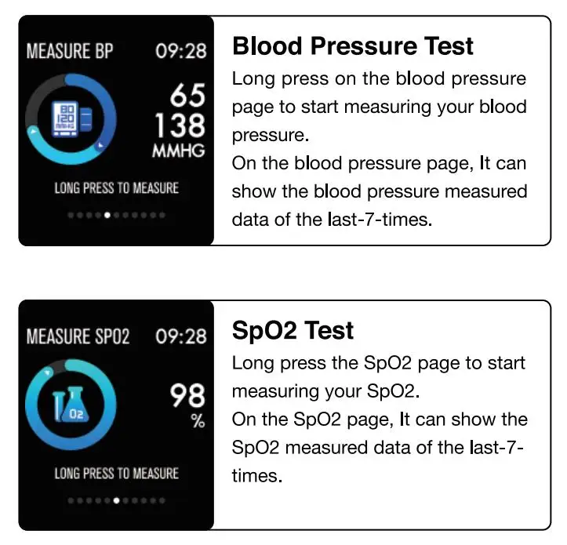Select the blue progress ring around BP icon

click(x=71, y=119)
